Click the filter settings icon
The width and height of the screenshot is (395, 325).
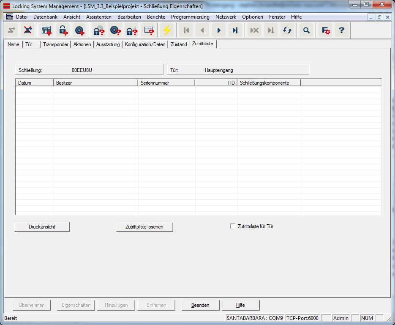tap(326, 30)
